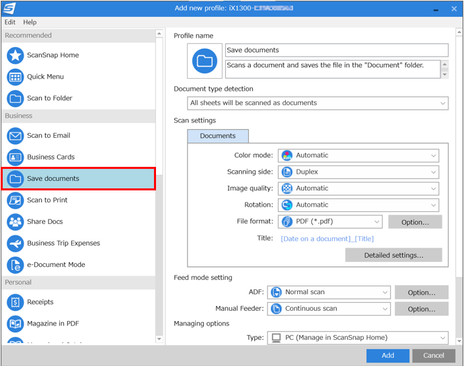Click the Save documents folder icon in list

15,179
